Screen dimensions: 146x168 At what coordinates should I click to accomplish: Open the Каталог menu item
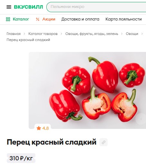21,19
